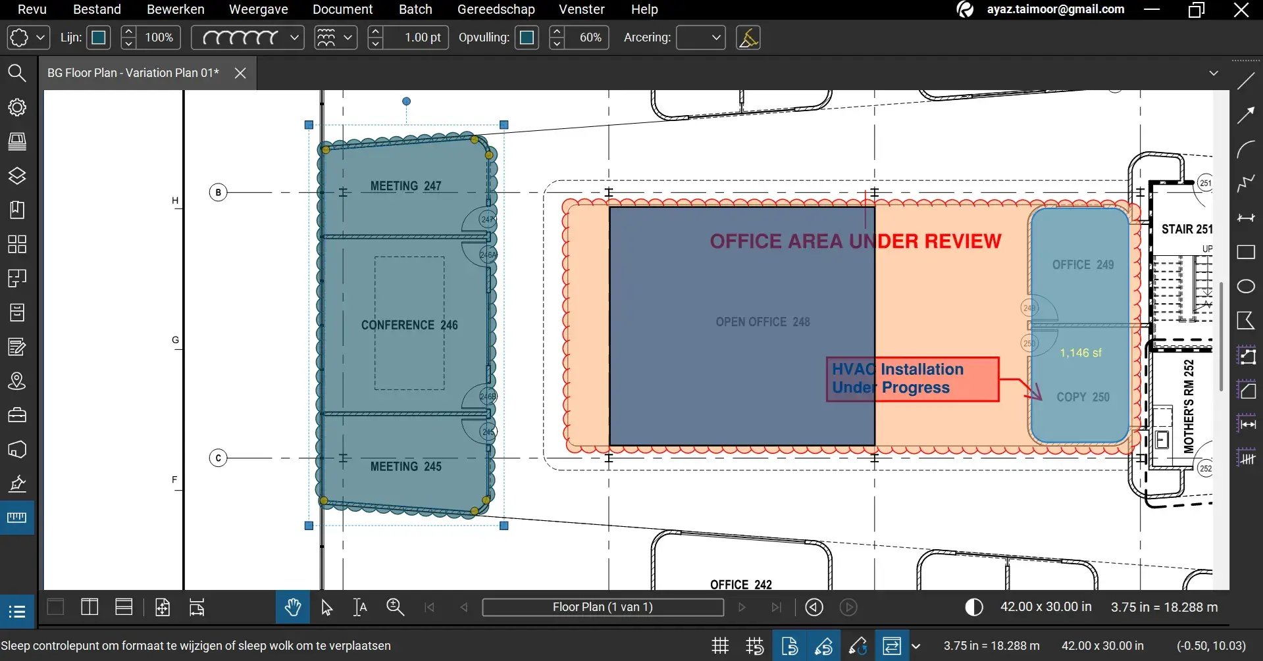This screenshot has width=1263, height=661.
Task: Open the Gereedschap menu
Action: pyautogui.click(x=496, y=9)
